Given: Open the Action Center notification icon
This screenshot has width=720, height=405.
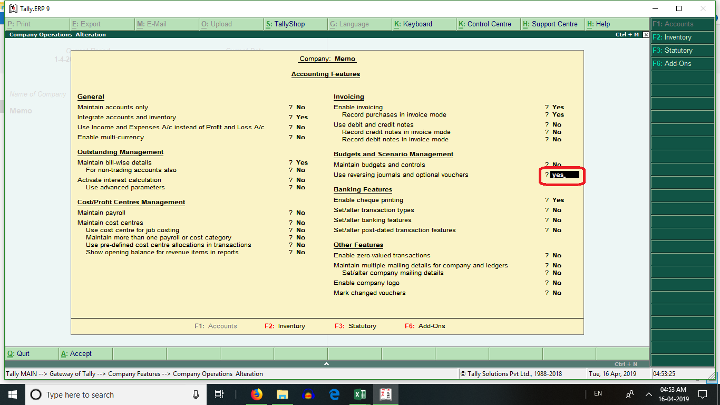Looking at the screenshot, I should (702, 394).
